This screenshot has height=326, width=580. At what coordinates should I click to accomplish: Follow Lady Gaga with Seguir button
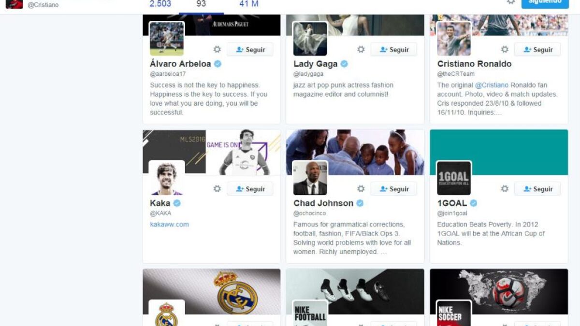[393, 49]
